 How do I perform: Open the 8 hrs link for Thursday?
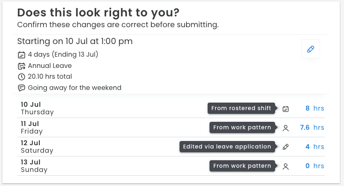point(315,108)
